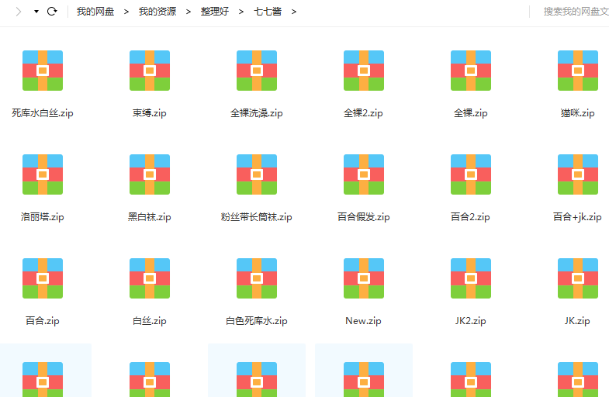This screenshot has height=397, width=609.
Task: Select the 黑白袜.zip archive icon
Action: click(150, 174)
